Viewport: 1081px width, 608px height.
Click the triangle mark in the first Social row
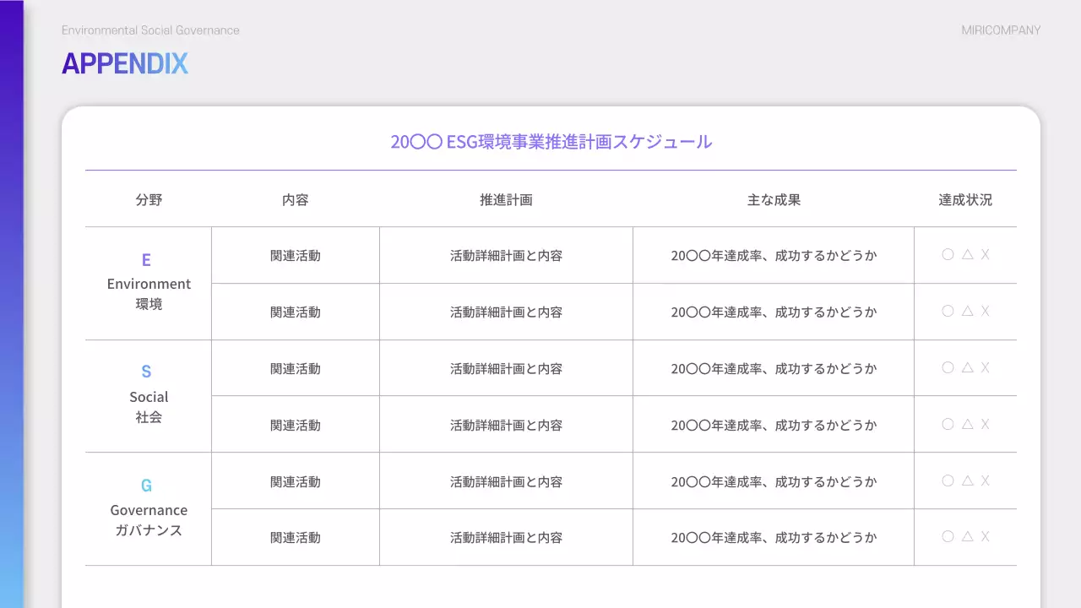966,367
